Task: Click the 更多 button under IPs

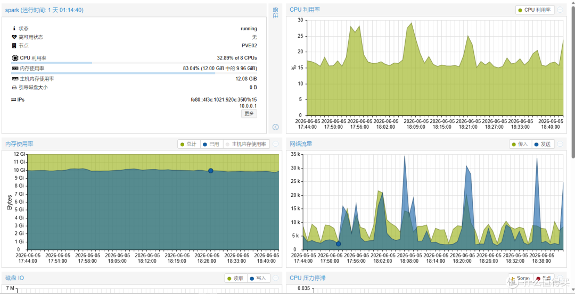Action: coord(249,113)
